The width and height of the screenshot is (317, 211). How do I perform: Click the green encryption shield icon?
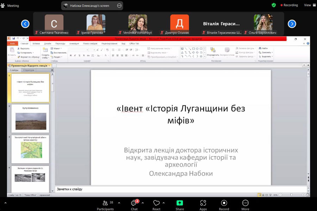click(274, 5)
